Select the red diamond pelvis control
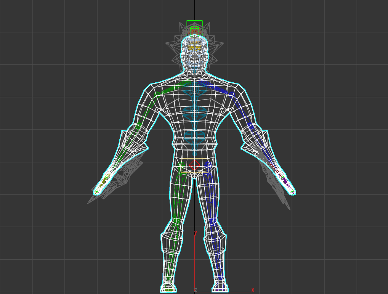This screenshot has height=294, width=388. (x=195, y=165)
